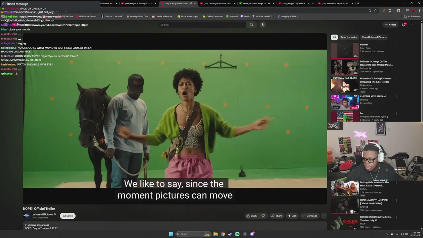Open the DistroKid bookmark
The image size is (423, 238).
(x=232, y=17)
